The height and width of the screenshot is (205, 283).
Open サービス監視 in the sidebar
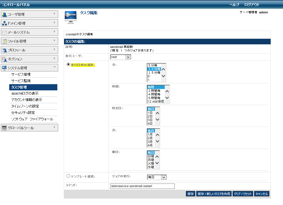pyautogui.click(x=21, y=81)
